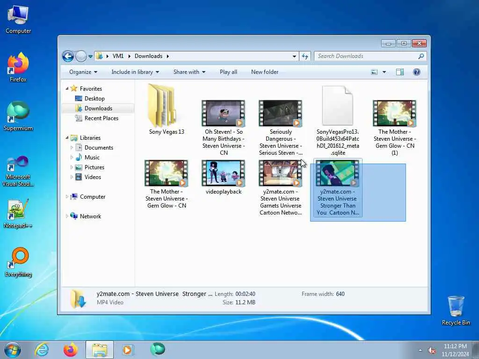Select Downloads in the navigation pane

(98, 108)
